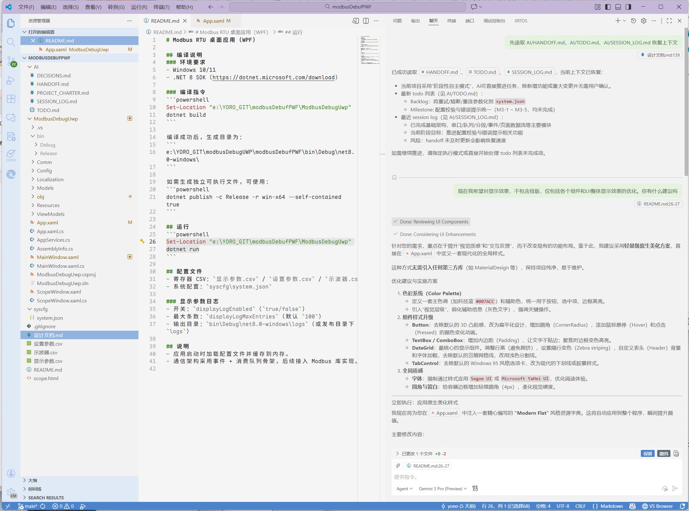689x511 pixels.
Task: Click attach context paperclip icon in chat
Action: tap(398, 466)
